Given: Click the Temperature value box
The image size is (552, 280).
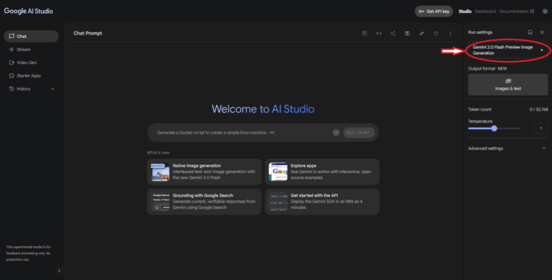Looking at the screenshot, I should [x=540, y=129].
